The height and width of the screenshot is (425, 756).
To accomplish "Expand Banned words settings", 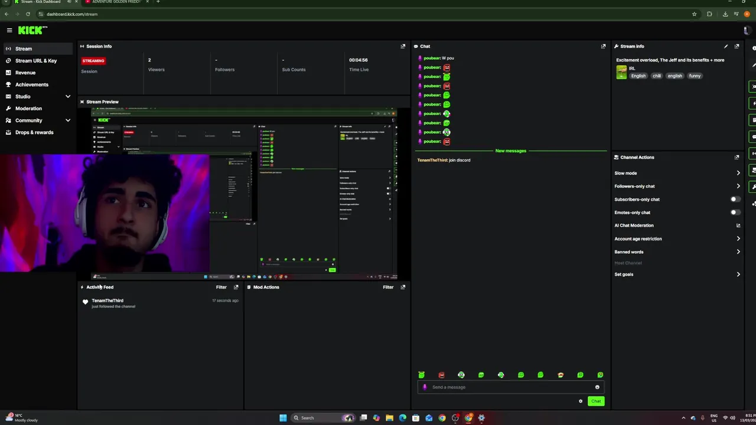I will [738, 251].
